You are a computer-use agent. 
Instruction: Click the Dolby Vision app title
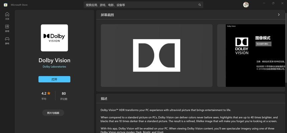(x=54, y=60)
